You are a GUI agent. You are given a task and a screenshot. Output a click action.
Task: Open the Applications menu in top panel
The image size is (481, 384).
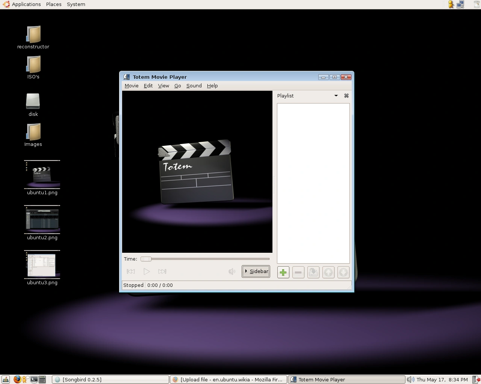point(22,4)
